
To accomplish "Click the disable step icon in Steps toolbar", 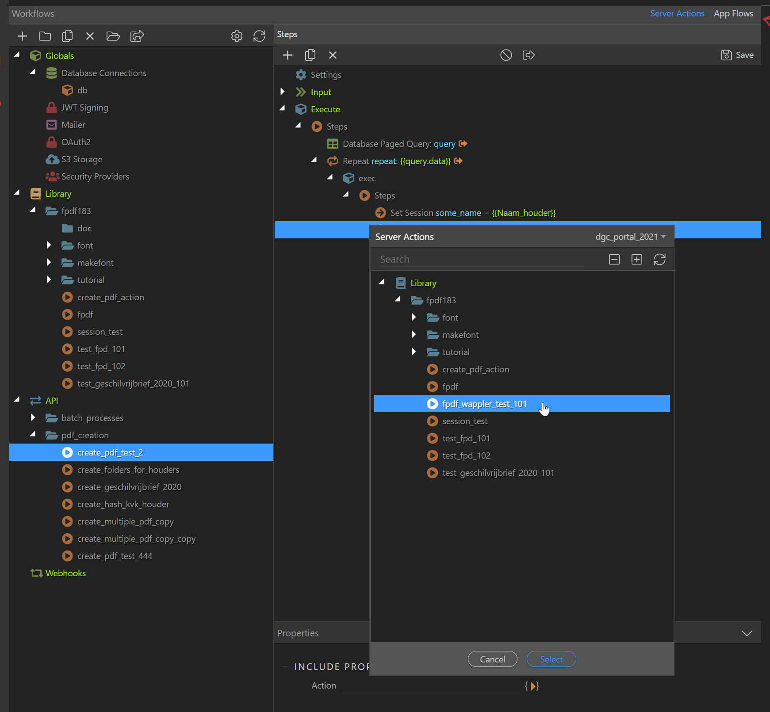I will (506, 55).
